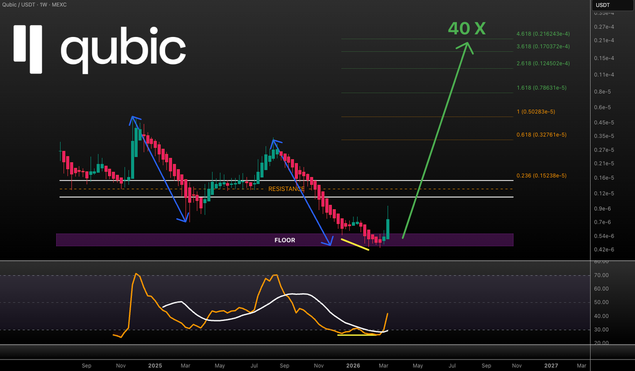This screenshot has width=635, height=371.
Task: Click Fib level 0.618 (0.32761e-5)
Action: (x=541, y=135)
